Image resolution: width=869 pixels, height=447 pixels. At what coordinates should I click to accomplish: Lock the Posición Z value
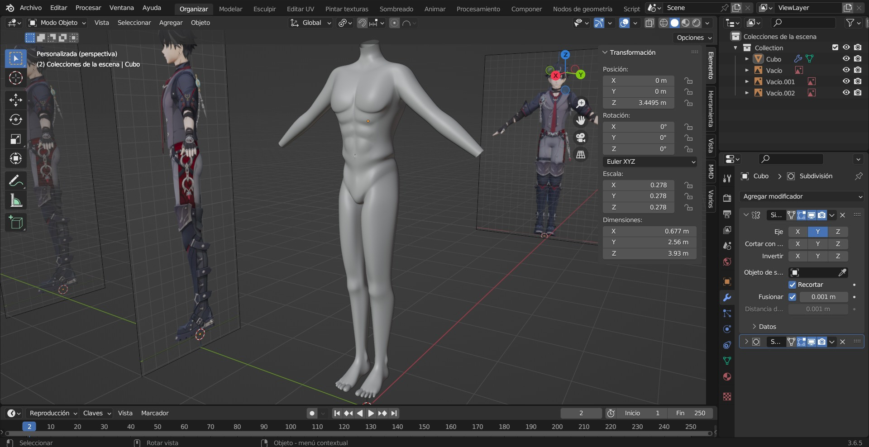click(688, 103)
